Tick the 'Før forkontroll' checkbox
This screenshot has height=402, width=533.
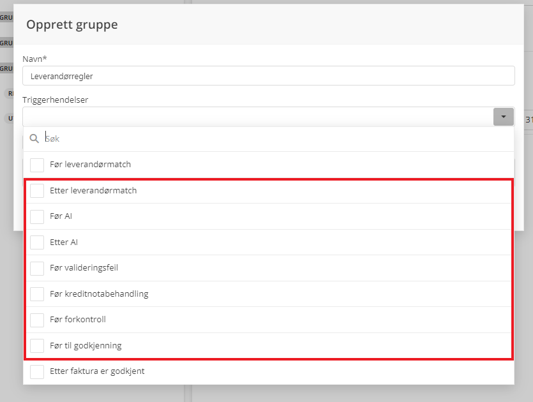(x=37, y=320)
